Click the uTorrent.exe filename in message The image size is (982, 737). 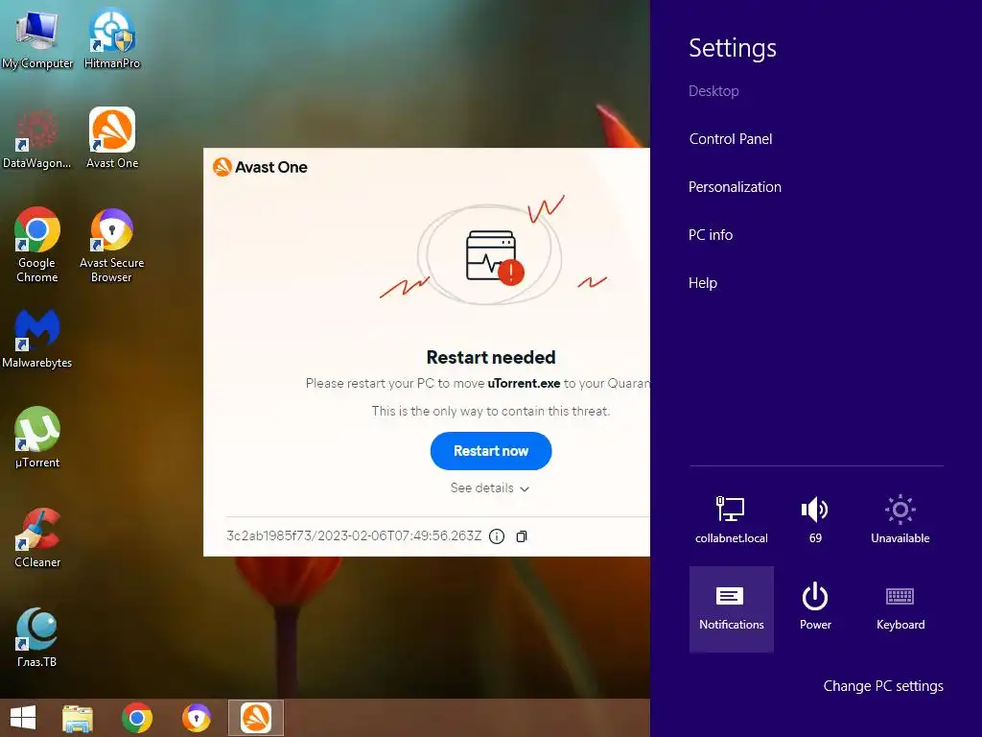point(524,384)
